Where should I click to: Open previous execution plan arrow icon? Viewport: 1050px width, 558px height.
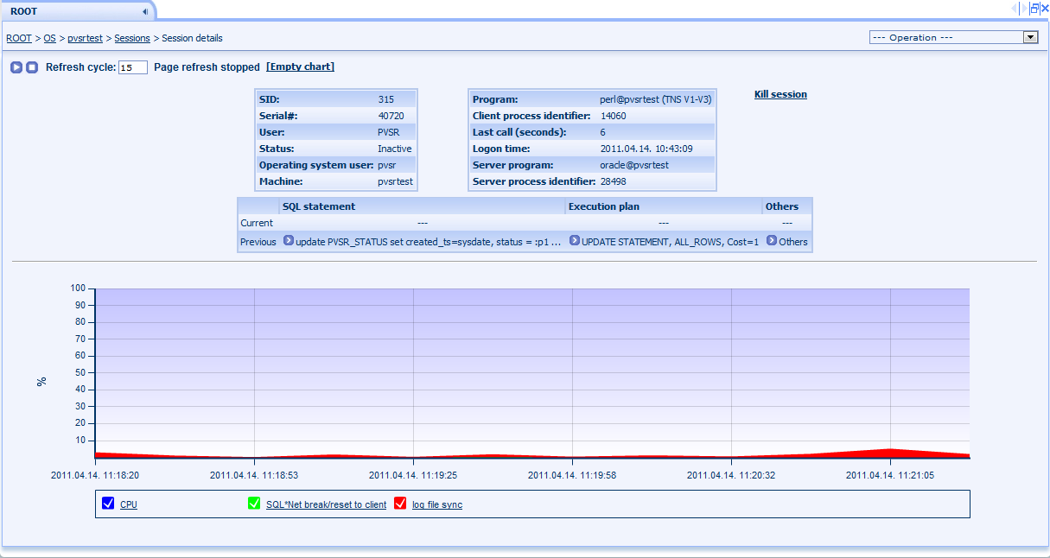click(574, 241)
